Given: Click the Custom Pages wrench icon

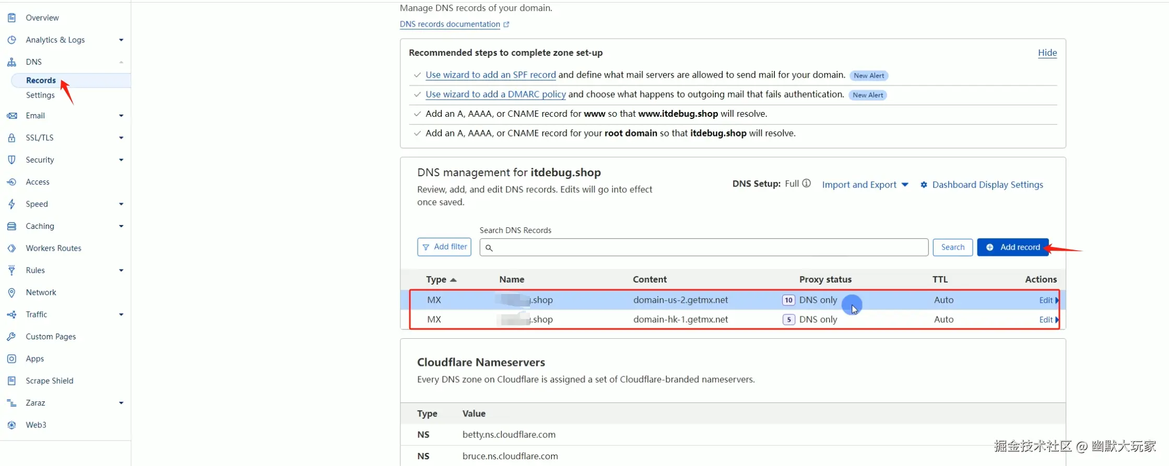Looking at the screenshot, I should point(11,337).
